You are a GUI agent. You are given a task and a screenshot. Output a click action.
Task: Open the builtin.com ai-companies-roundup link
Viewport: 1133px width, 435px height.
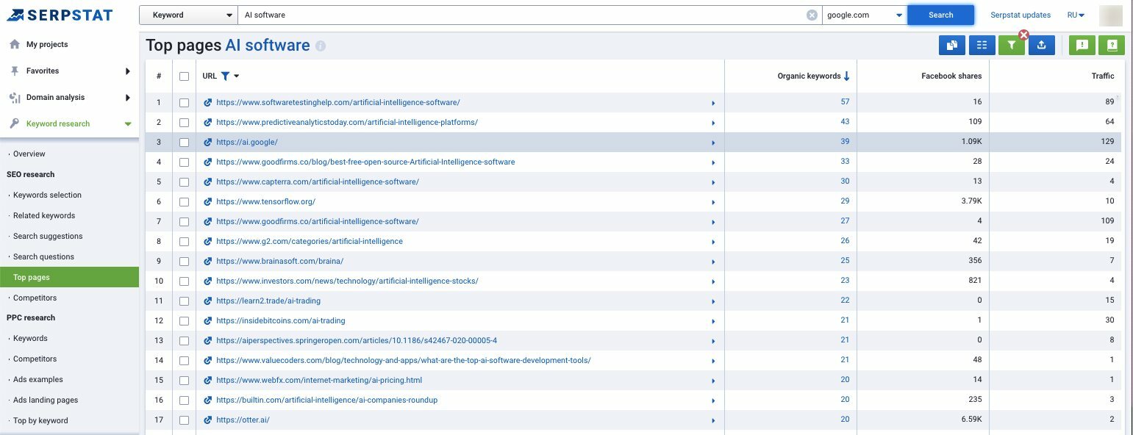326,400
